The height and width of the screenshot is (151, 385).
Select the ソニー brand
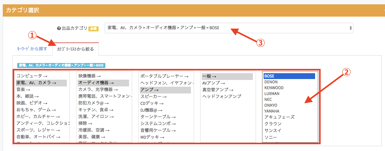271,137
